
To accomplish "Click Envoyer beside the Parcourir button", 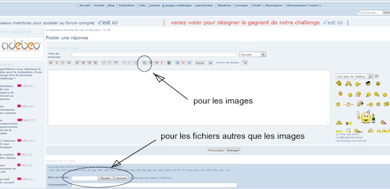I will pyautogui.click(x=121, y=178).
